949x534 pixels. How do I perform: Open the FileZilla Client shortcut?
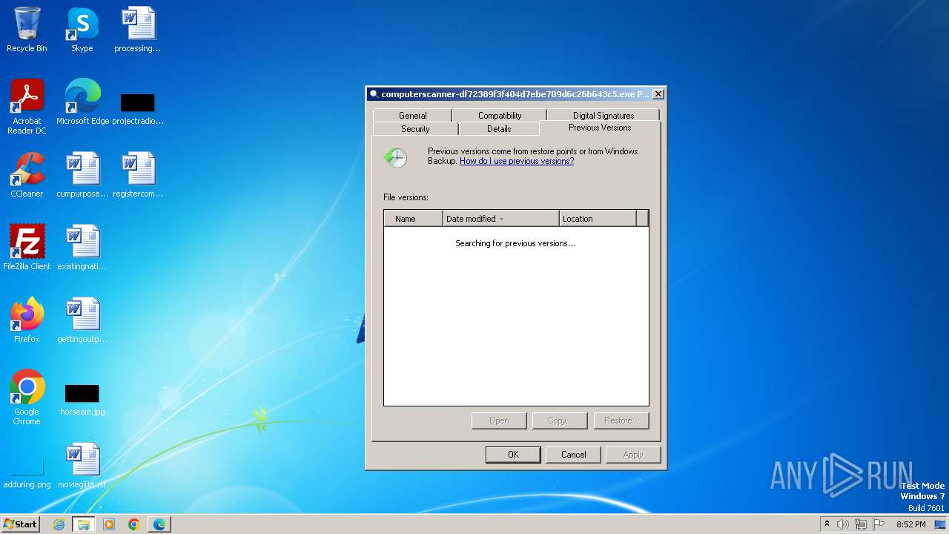[27, 247]
